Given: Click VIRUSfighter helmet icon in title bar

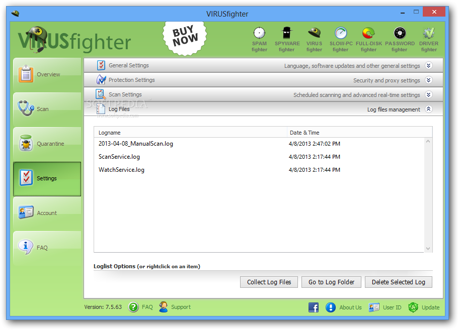Looking at the screenshot, I should [x=15, y=14].
